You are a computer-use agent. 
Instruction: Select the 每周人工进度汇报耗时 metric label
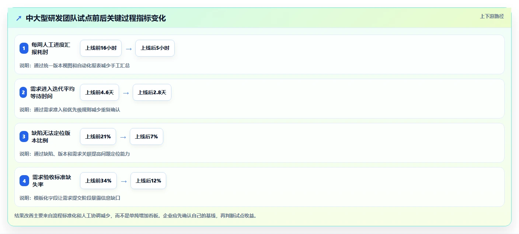click(x=51, y=48)
